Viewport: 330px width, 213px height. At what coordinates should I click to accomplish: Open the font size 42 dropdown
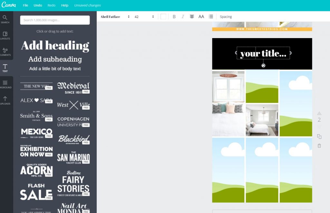pos(144,16)
